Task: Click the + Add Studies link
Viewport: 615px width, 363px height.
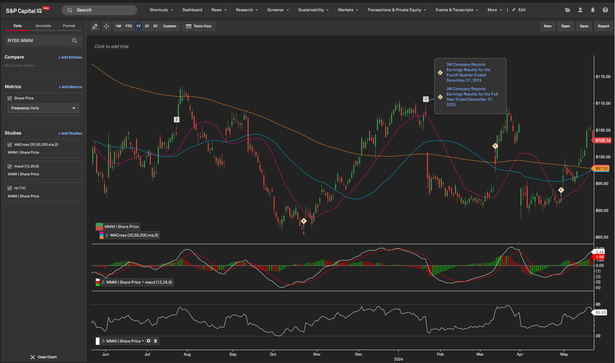Action: click(x=70, y=134)
